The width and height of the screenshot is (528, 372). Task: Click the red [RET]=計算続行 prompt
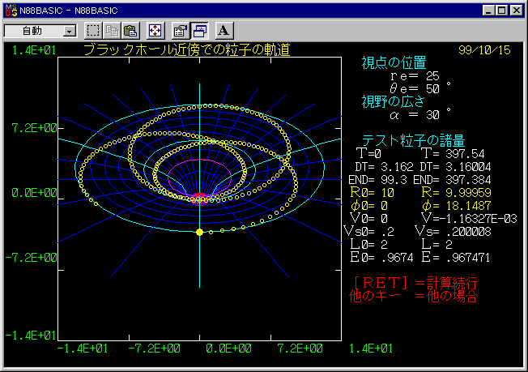click(x=415, y=282)
